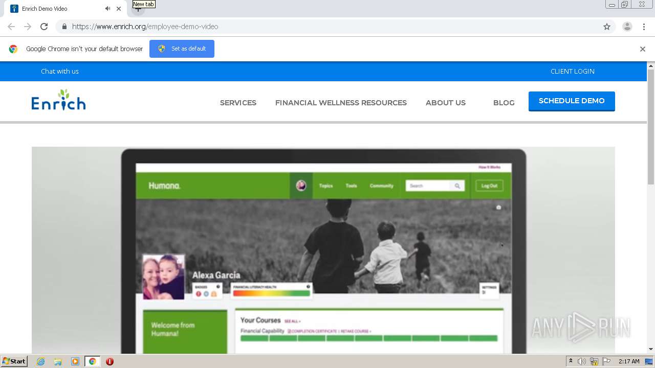The width and height of the screenshot is (655, 368).
Task: Click show desktop icon in tray
Action: (x=649, y=361)
